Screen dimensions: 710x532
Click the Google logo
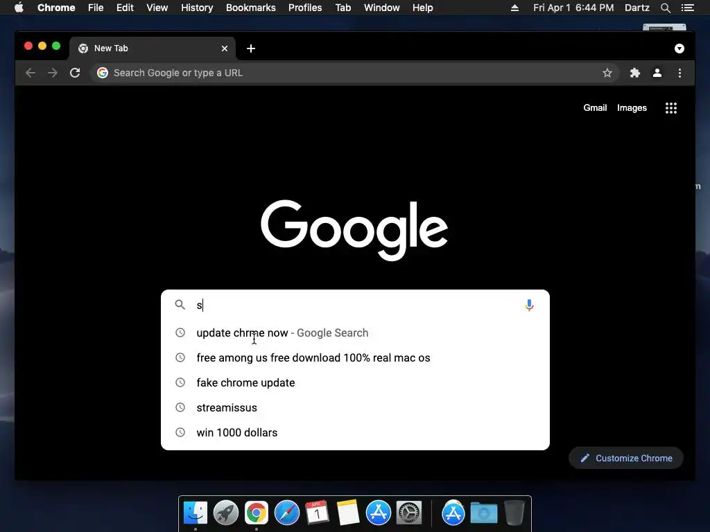pyautogui.click(x=354, y=230)
